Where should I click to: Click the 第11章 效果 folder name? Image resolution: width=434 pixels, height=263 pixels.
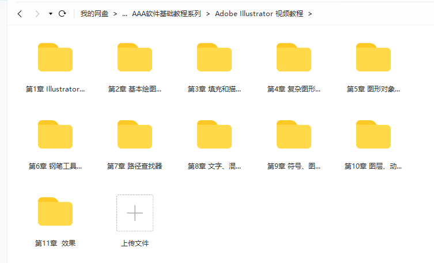click(x=55, y=243)
